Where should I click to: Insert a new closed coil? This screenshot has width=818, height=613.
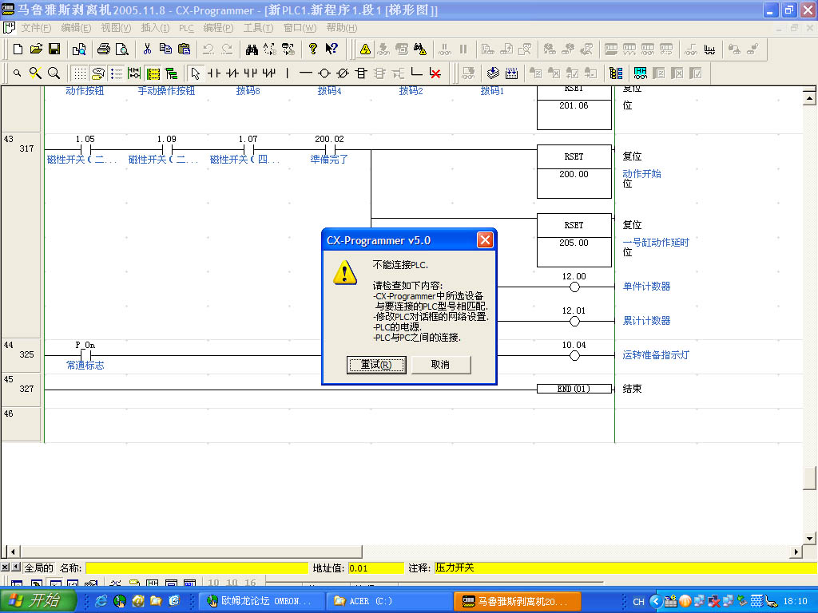342,73
